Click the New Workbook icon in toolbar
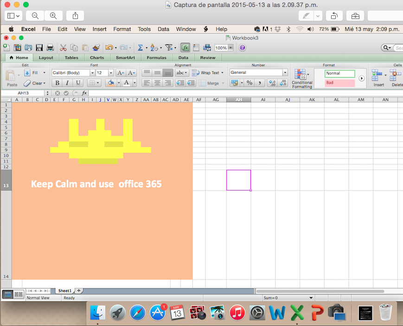This screenshot has width=403, height=326. pyautogui.click(x=6, y=48)
